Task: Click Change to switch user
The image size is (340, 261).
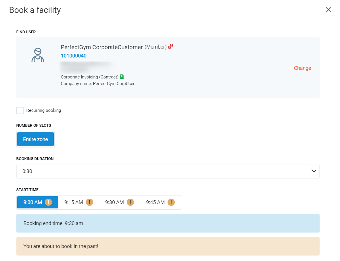Action: pos(302,68)
